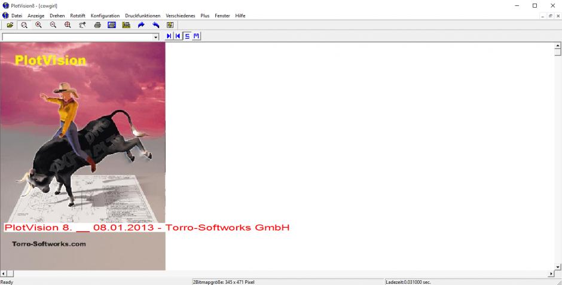The width and height of the screenshot is (562, 285).
Task: Minimize the inner cowgirl document window
Action: pos(543,16)
